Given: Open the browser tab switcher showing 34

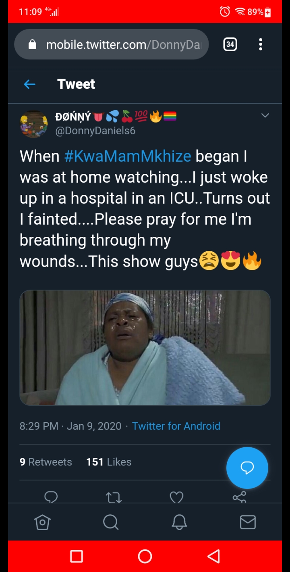Looking at the screenshot, I should click(230, 44).
